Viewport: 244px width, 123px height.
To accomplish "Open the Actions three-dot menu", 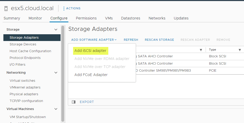I will (x=64, y=8).
